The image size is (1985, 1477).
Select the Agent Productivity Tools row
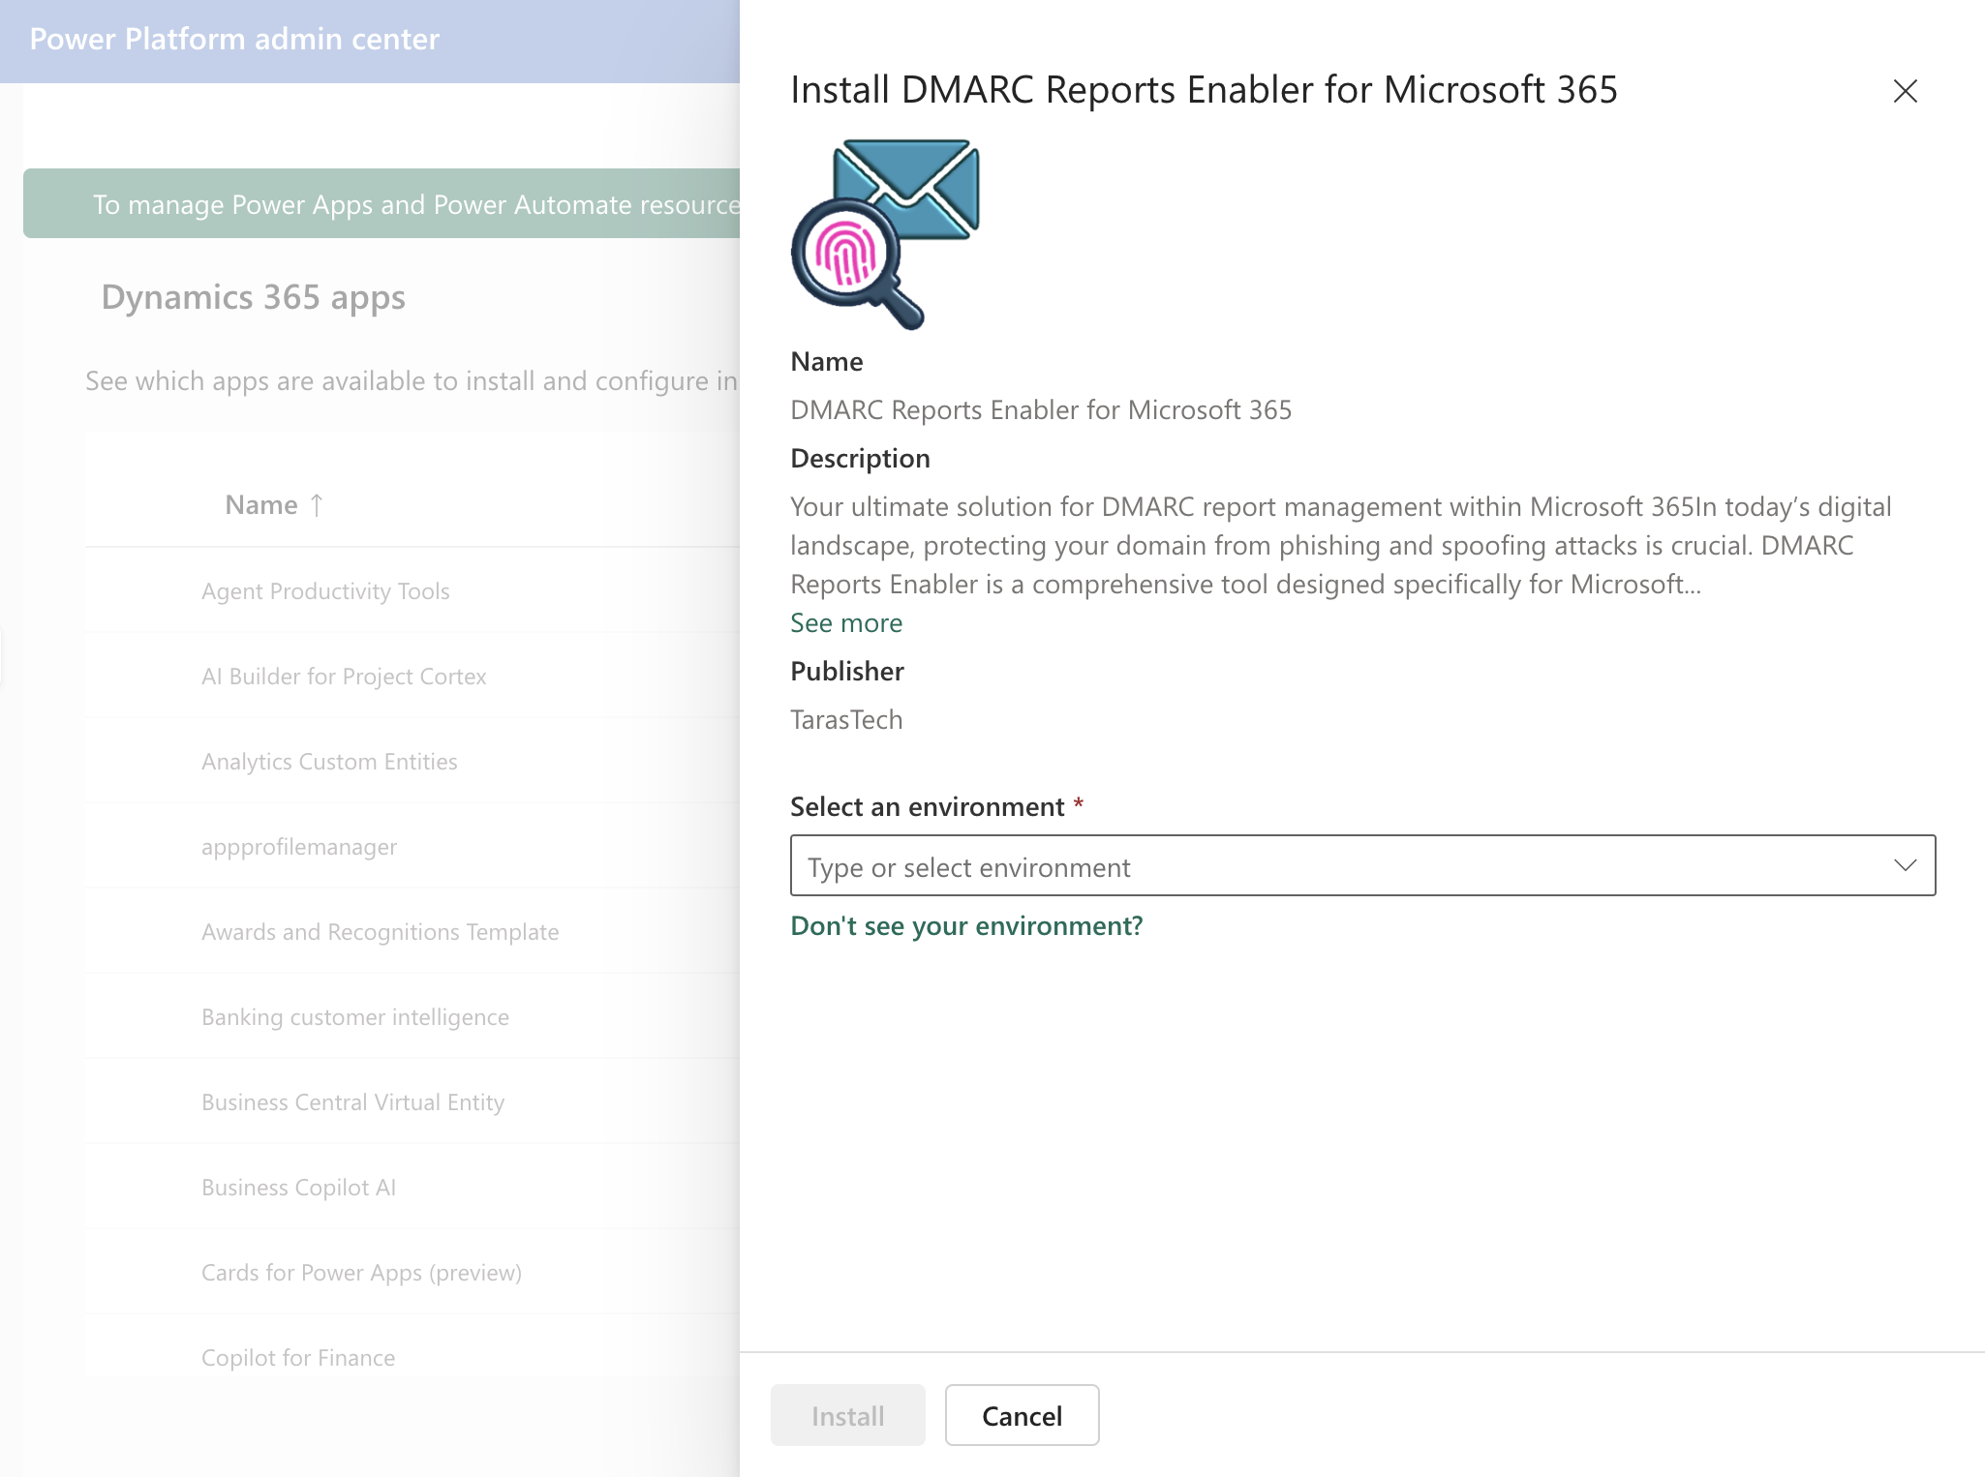[x=412, y=590]
